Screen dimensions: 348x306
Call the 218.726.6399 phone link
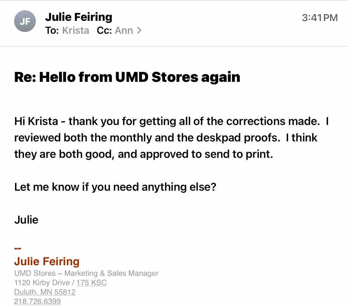pos(37,301)
